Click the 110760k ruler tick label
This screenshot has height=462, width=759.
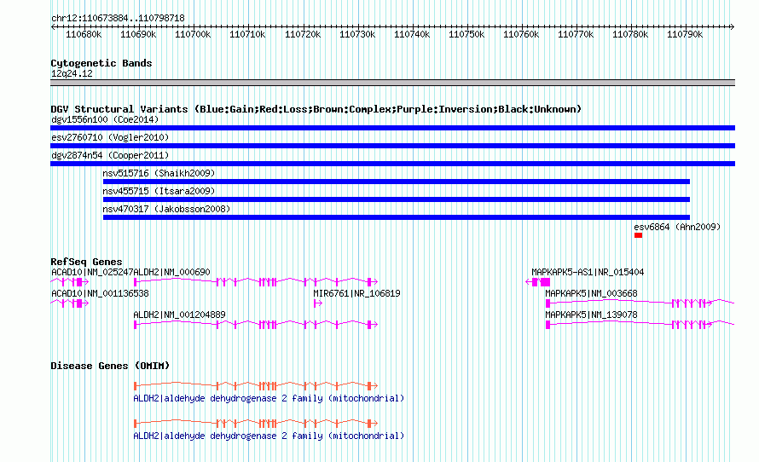coord(521,35)
